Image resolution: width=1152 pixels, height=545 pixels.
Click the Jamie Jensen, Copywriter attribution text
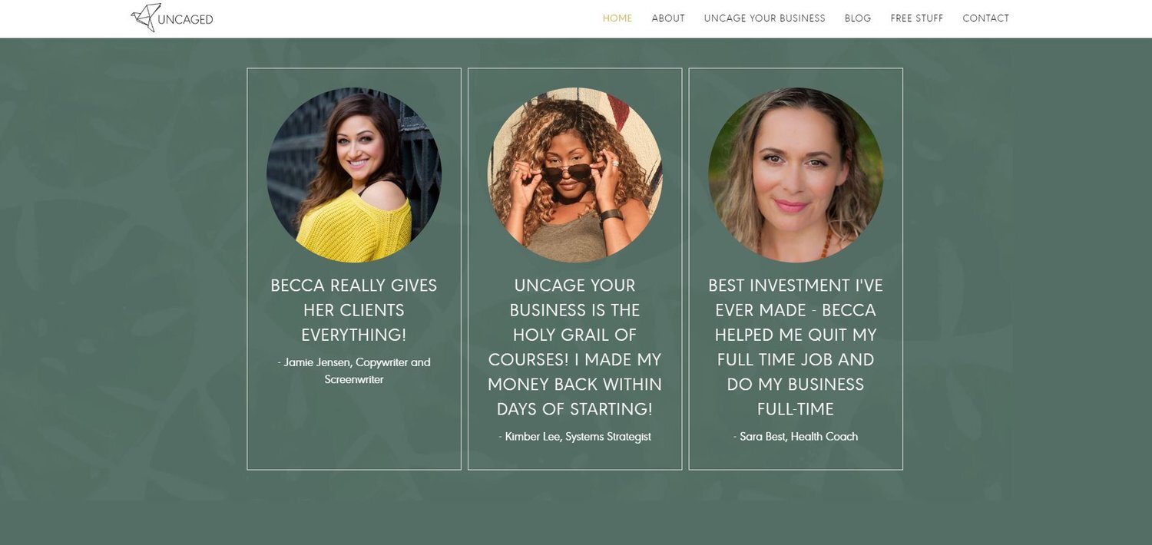point(354,371)
